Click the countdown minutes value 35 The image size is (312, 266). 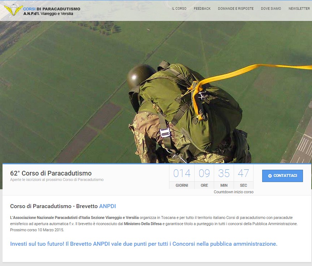pos(224,173)
